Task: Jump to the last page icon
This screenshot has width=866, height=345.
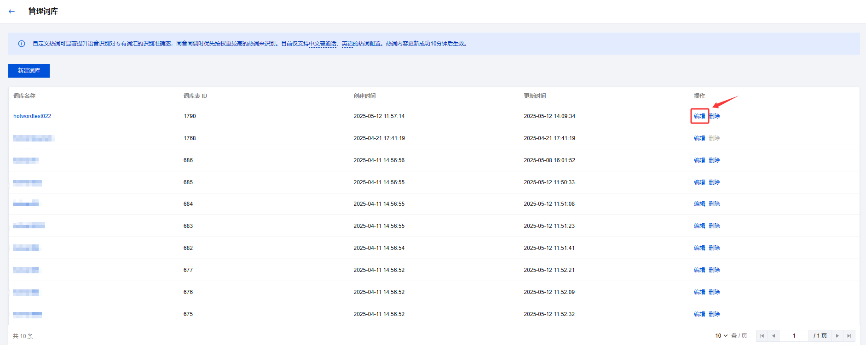Action: 849,336
